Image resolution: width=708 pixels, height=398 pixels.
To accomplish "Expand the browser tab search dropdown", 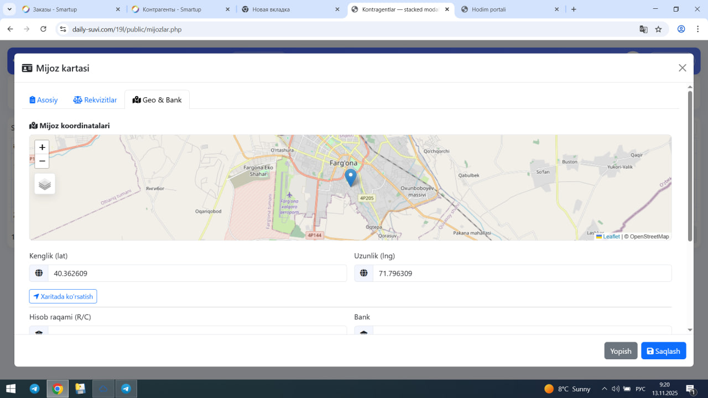I will [x=9, y=9].
